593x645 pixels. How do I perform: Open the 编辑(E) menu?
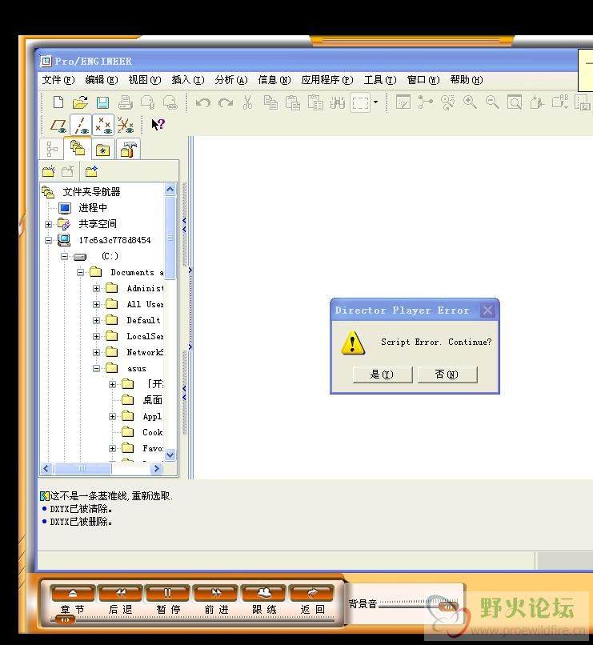(102, 80)
